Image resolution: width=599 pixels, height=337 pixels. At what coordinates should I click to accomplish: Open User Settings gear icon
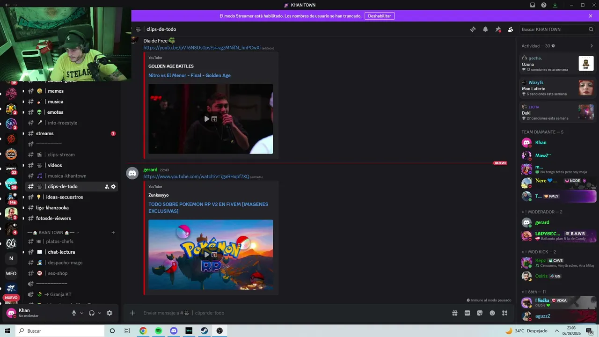pos(110,313)
